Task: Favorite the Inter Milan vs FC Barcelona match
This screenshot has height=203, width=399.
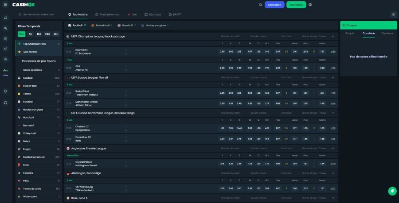Action: coord(126,50)
